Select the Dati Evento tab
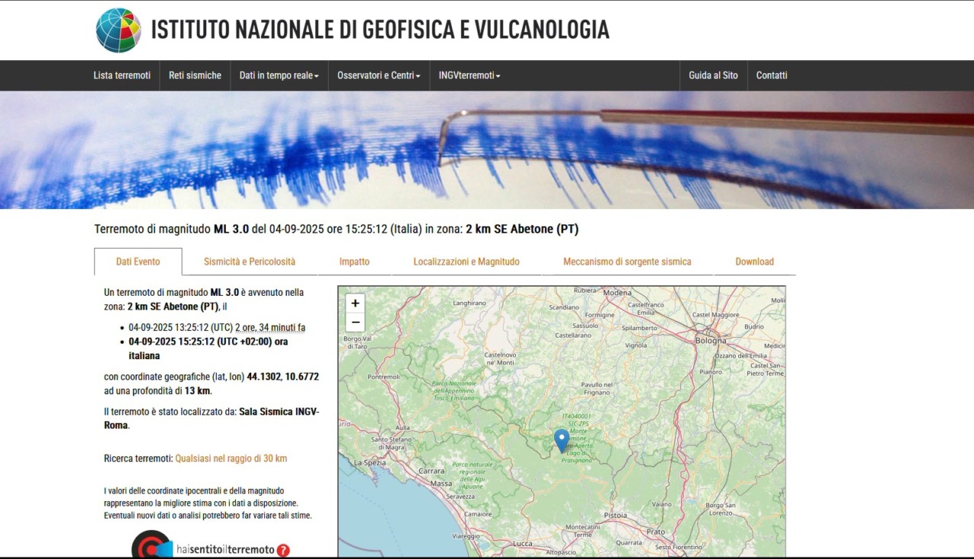The width and height of the screenshot is (974, 559). pyautogui.click(x=138, y=262)
